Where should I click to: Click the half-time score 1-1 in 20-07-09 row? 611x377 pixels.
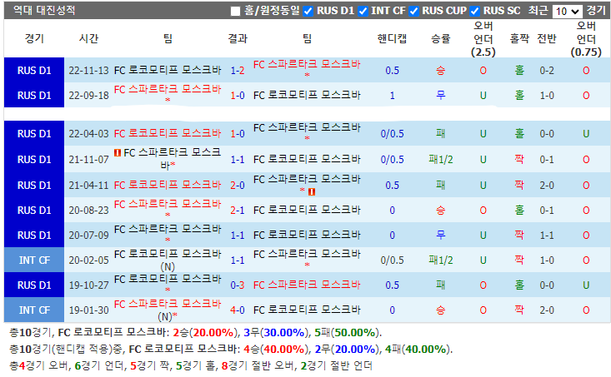click(x=547, y=236)
